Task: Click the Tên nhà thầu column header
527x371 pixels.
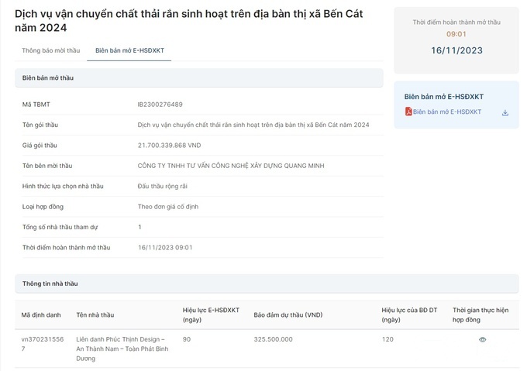Action: coord(95,314)
